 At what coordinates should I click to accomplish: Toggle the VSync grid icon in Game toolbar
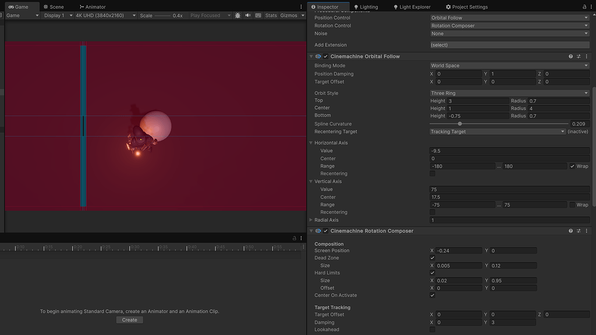pos(257,15)
